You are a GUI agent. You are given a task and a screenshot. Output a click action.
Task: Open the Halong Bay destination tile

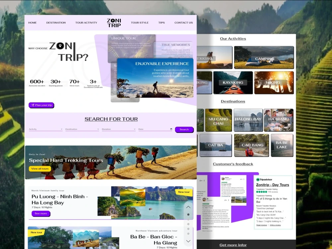(x=248, y=120)
